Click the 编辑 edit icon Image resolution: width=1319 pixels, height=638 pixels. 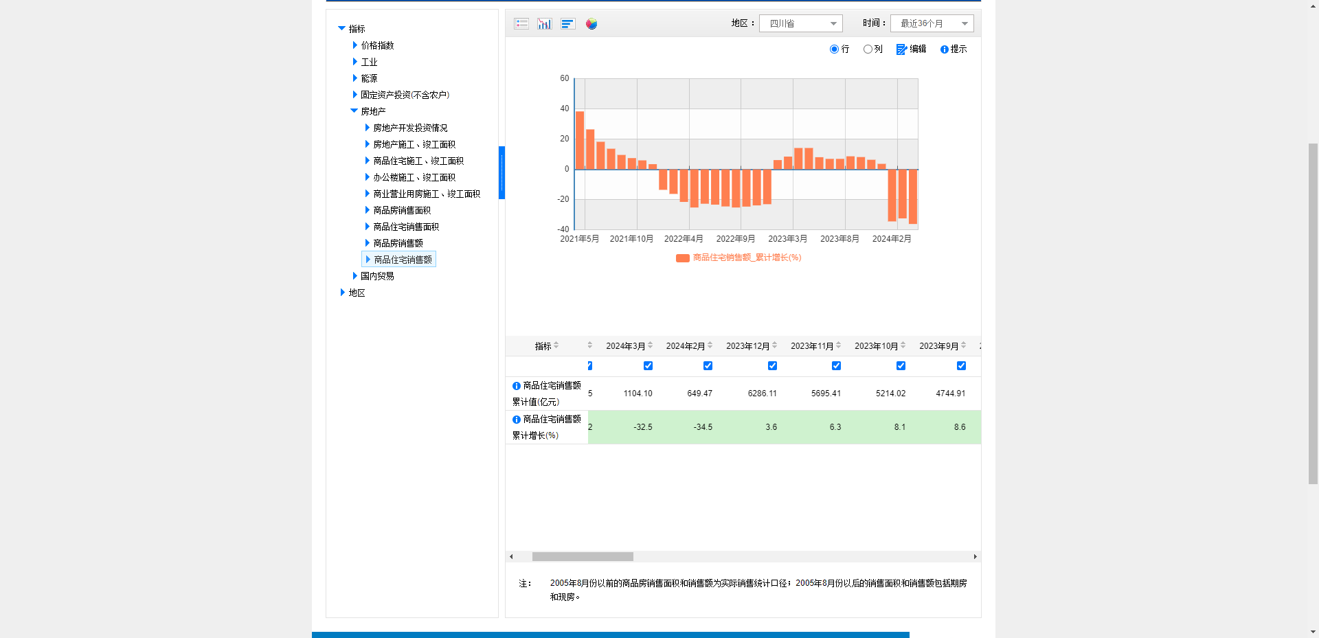(x=901, y=49)
